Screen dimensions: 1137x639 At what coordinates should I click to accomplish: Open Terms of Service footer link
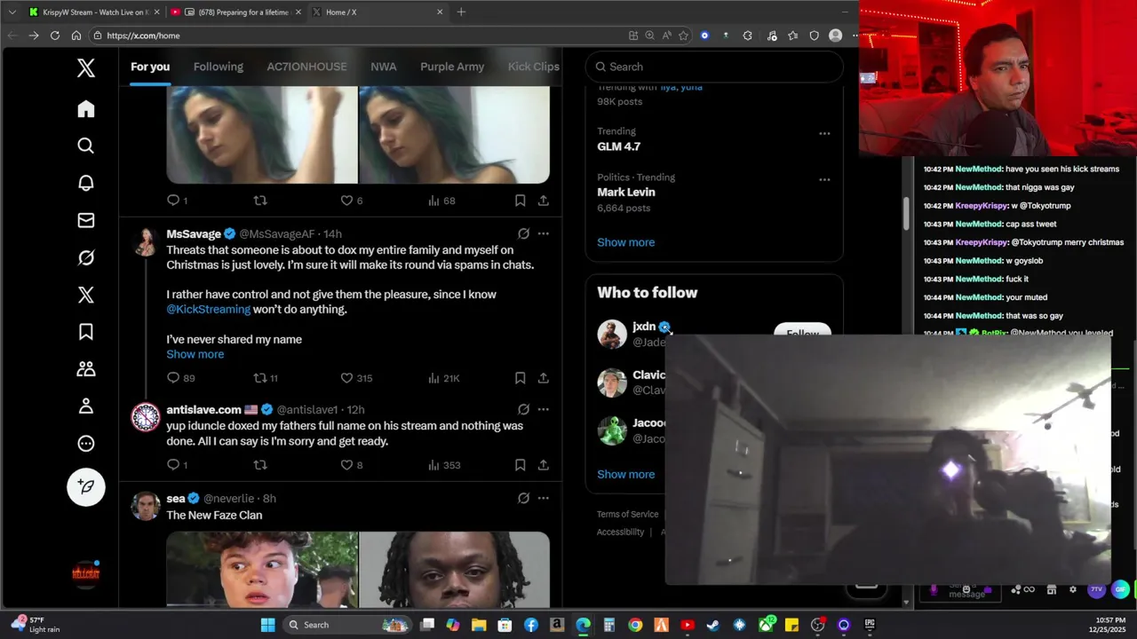[627, 515]
